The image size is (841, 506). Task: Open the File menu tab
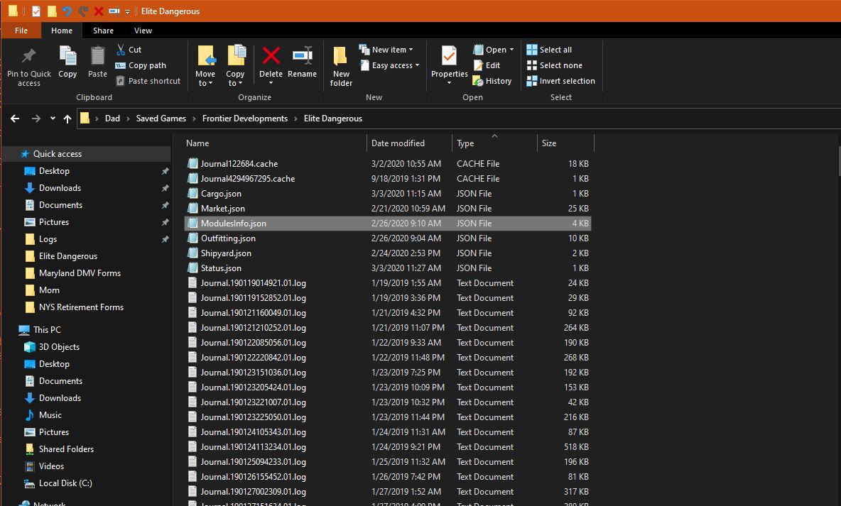[21, 31]
